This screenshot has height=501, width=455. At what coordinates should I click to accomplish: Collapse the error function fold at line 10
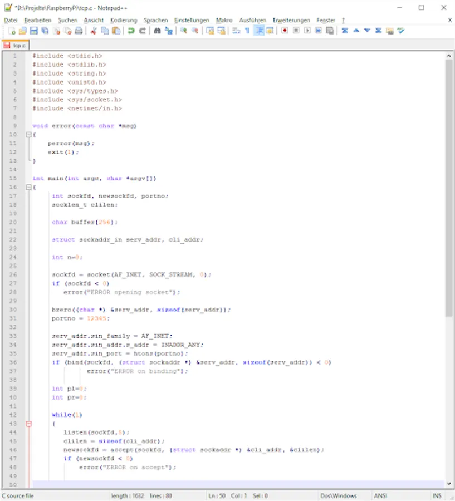click(x=28, y=135)
